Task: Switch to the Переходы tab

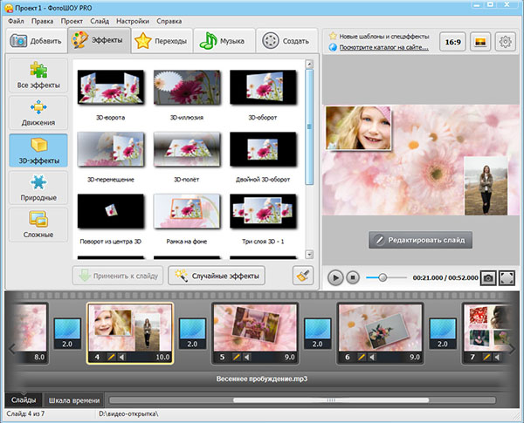Action: tap(162, 40)
